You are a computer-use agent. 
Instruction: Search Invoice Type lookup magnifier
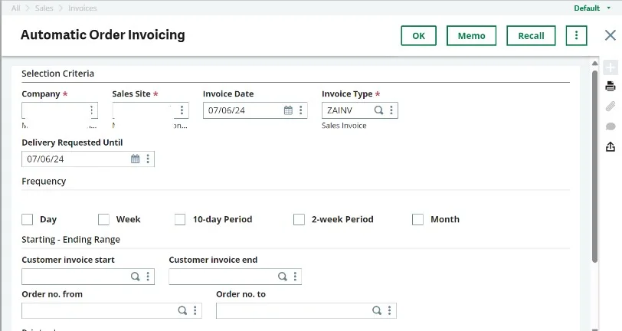[379, 110]
